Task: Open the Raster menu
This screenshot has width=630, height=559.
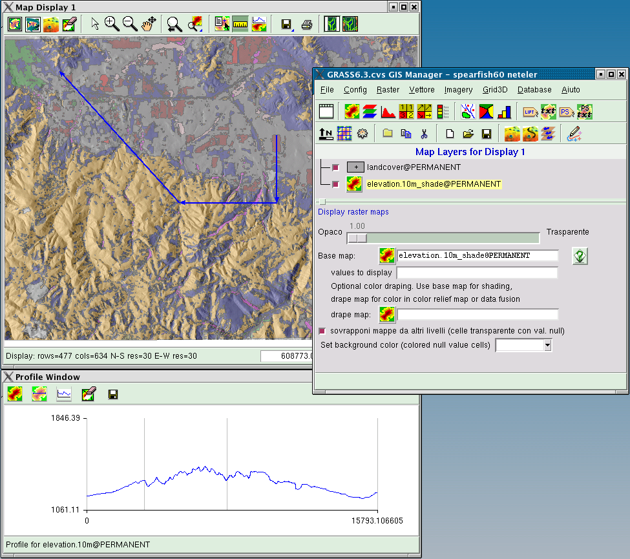Action: [388, 90]
